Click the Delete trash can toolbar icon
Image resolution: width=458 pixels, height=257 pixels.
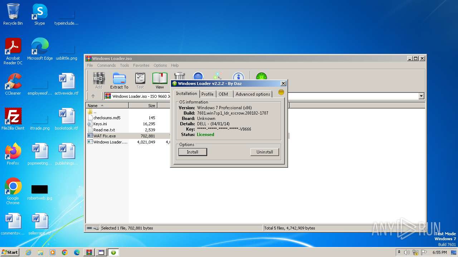pos(180,76)
